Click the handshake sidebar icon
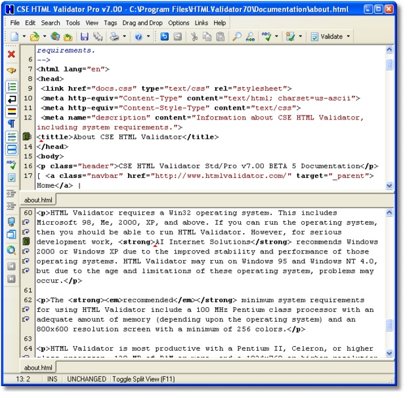 click(11, 70)
